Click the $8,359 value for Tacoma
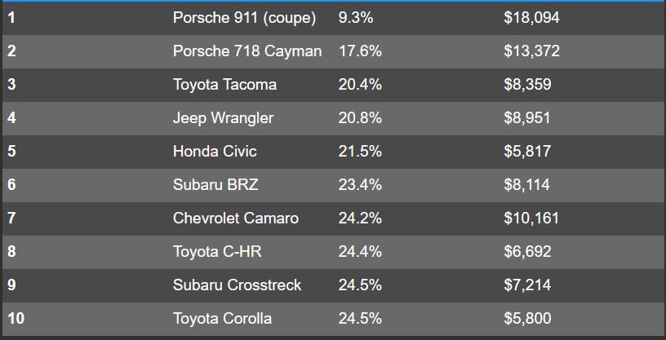Image resolution: width=666 pixels, height=340 pixels. pyautogui.click(x=527, y=84)
